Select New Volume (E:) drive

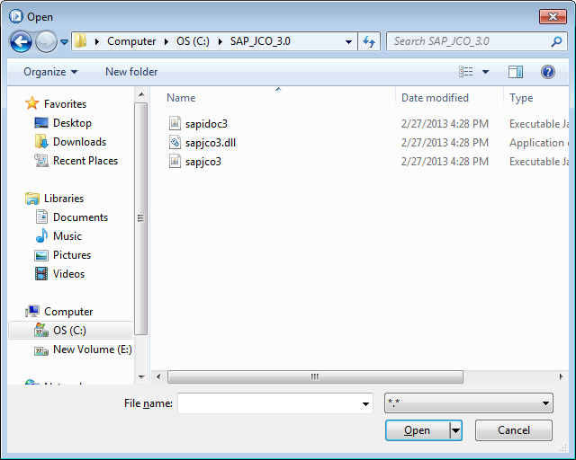(x=93, y=349)
